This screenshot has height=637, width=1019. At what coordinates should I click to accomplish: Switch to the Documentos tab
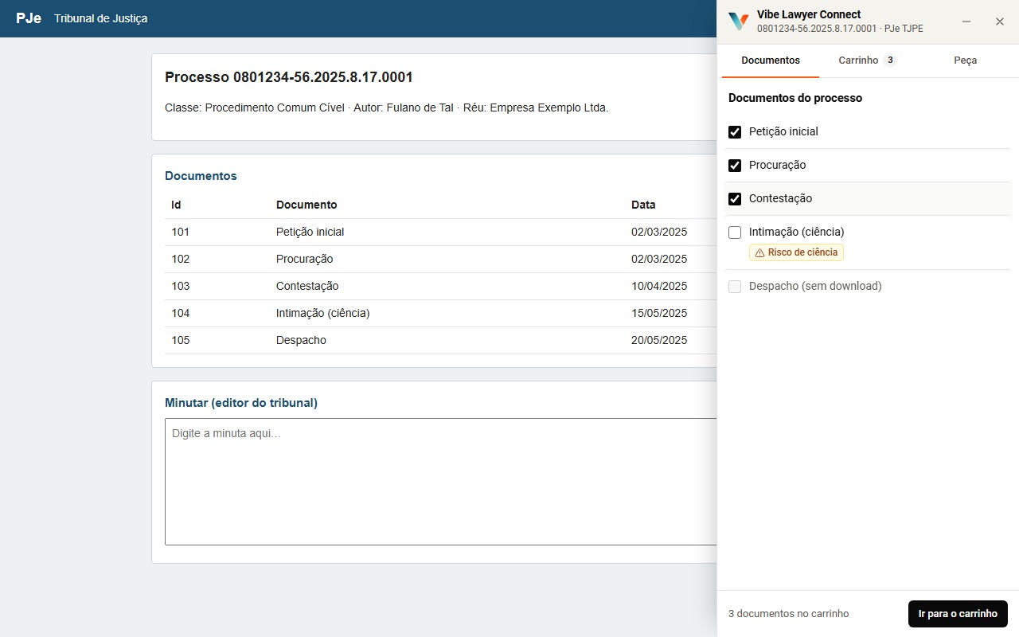point(771,61)
